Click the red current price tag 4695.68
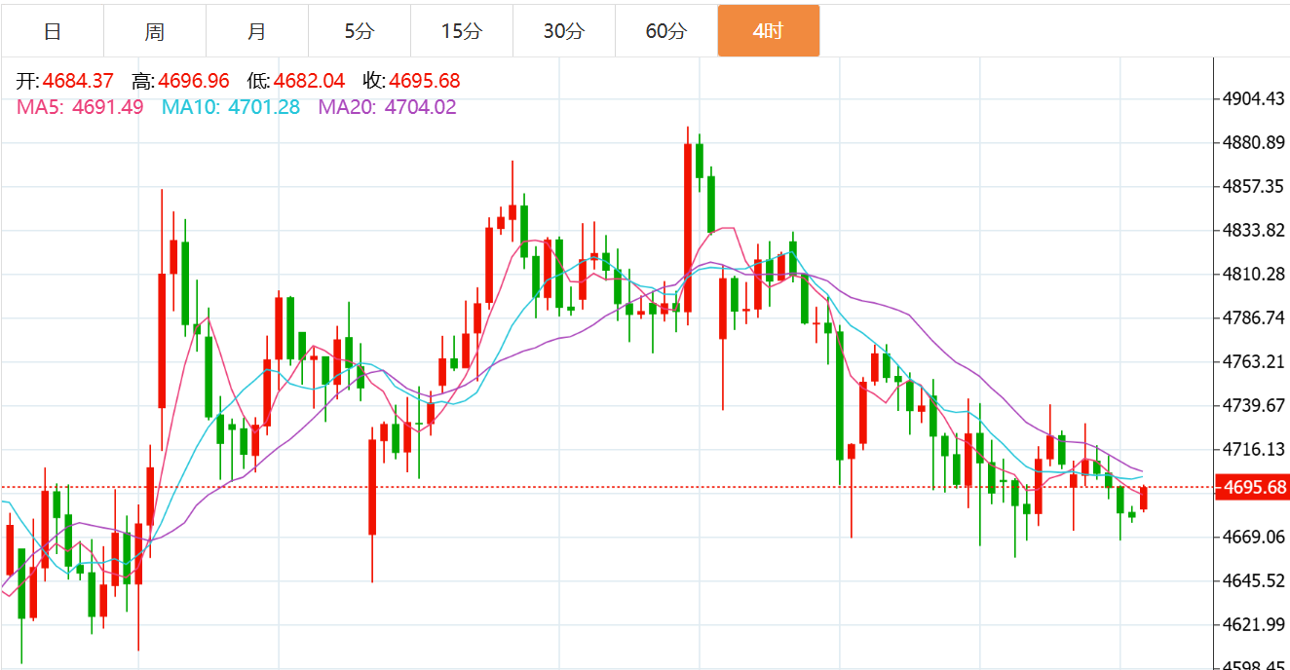The height and width of the screenshot is (670, 1290). tap(1252, 487)
